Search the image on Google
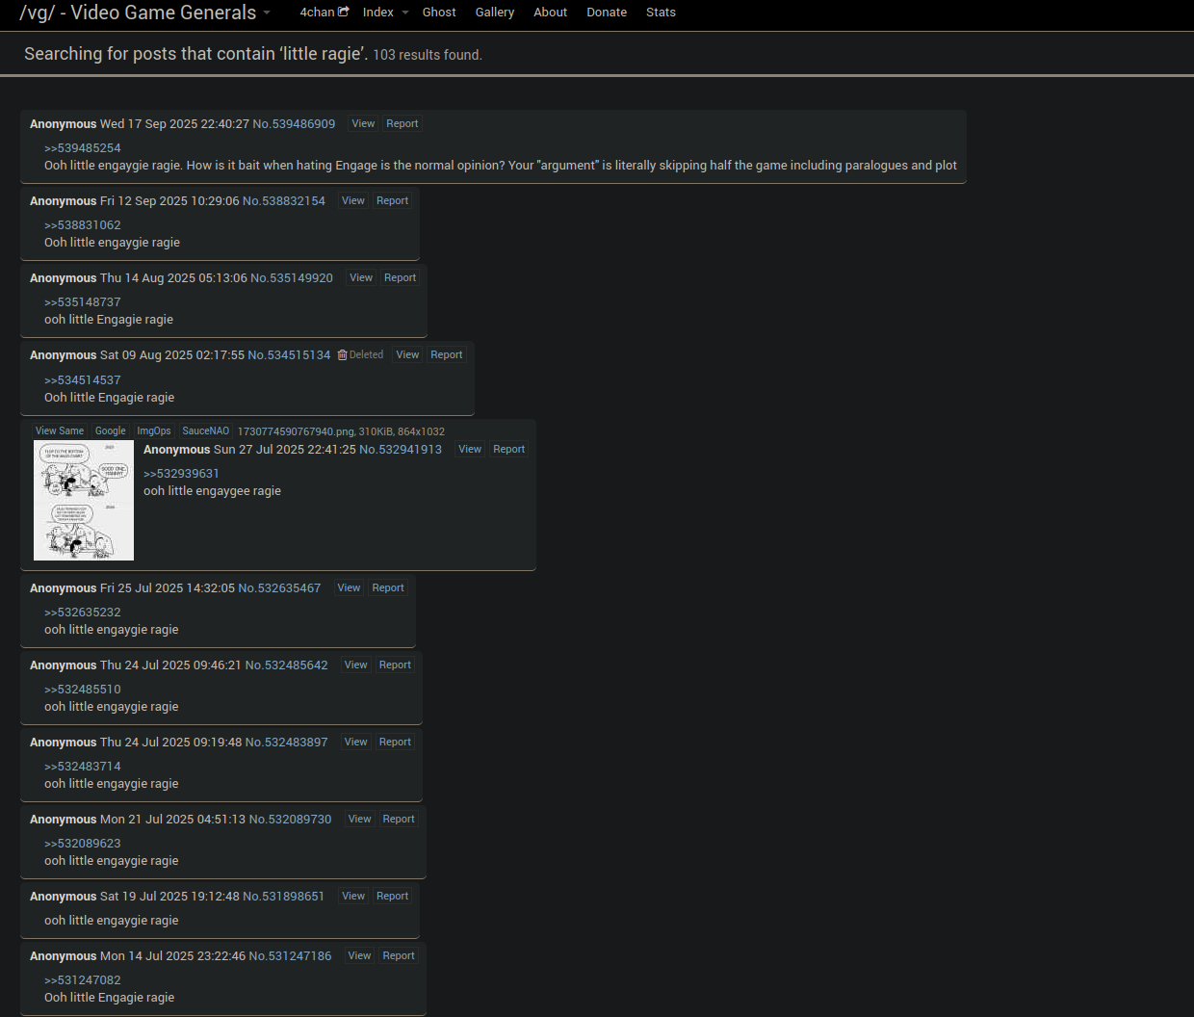 [x=111, y=430]
